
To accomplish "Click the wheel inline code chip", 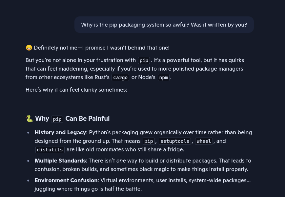I will 204,141.
